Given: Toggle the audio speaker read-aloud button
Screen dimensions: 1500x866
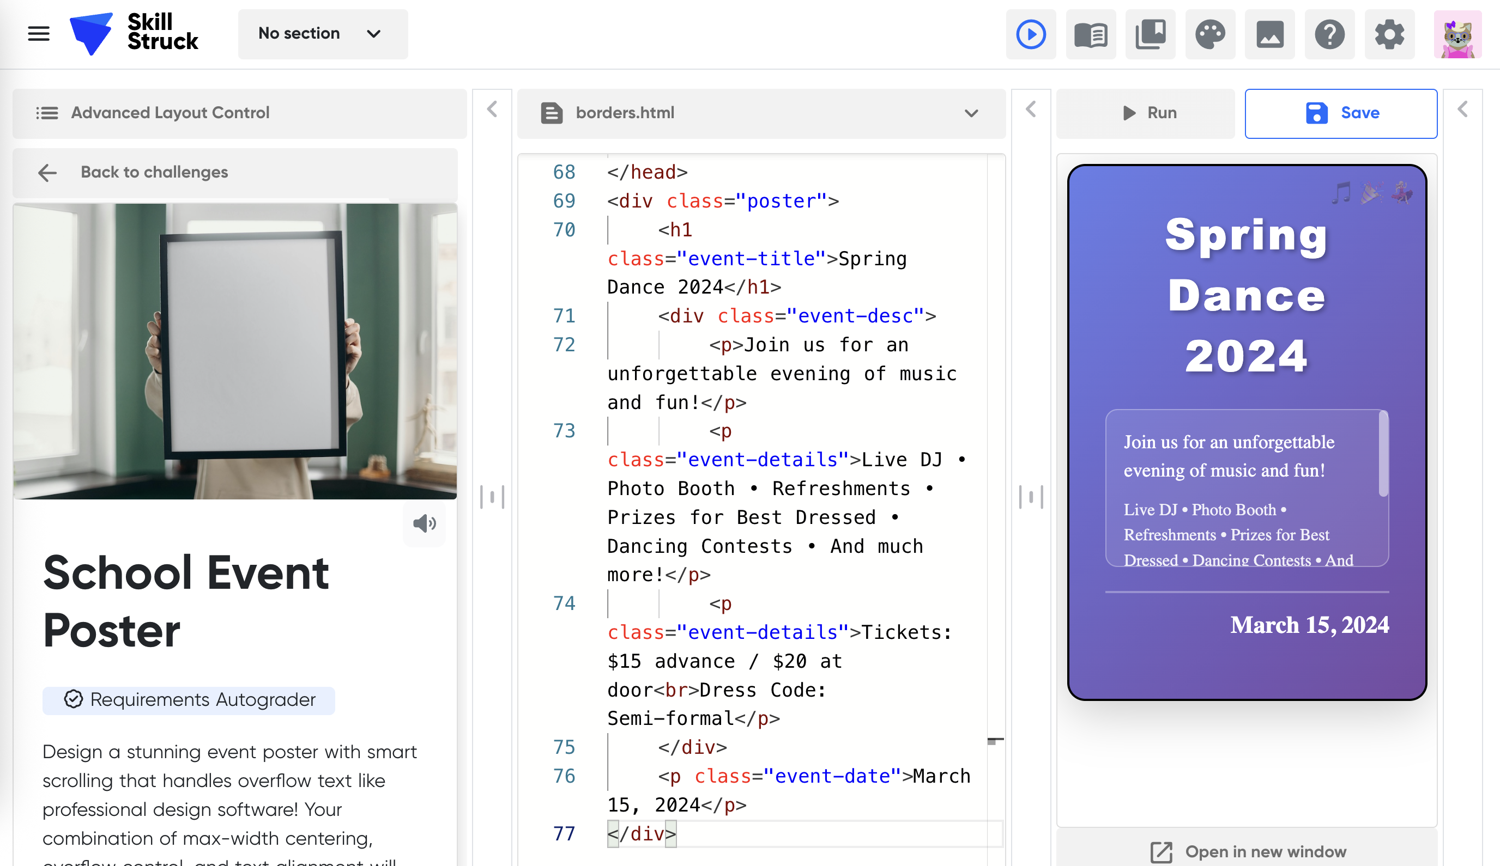Looking at the screenshot, I should pos(425,523).
